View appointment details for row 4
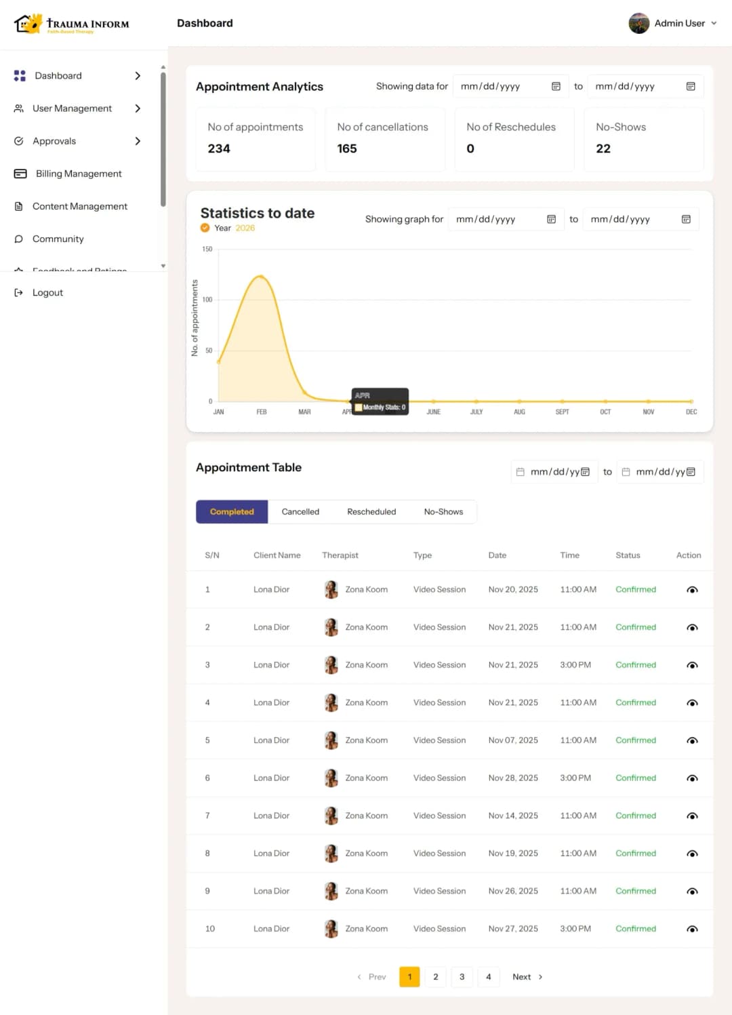Viewport: 732px width, 1015px height. (x=692, y=703)
